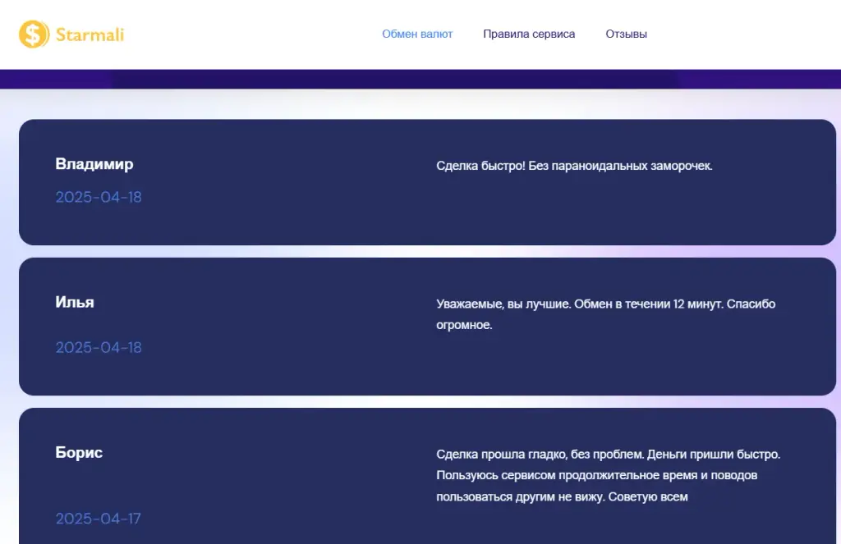The height and width of the screenshot is (544, 841).
Task: Click the date under Владимир's review
Action: 99,197
